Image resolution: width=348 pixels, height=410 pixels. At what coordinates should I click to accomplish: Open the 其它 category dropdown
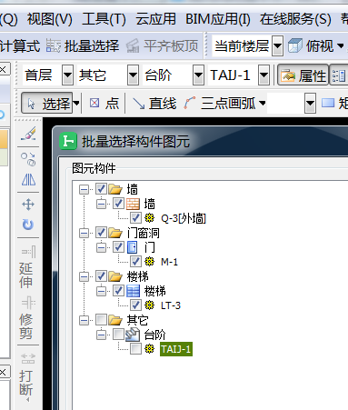click(x=133, y=75)
